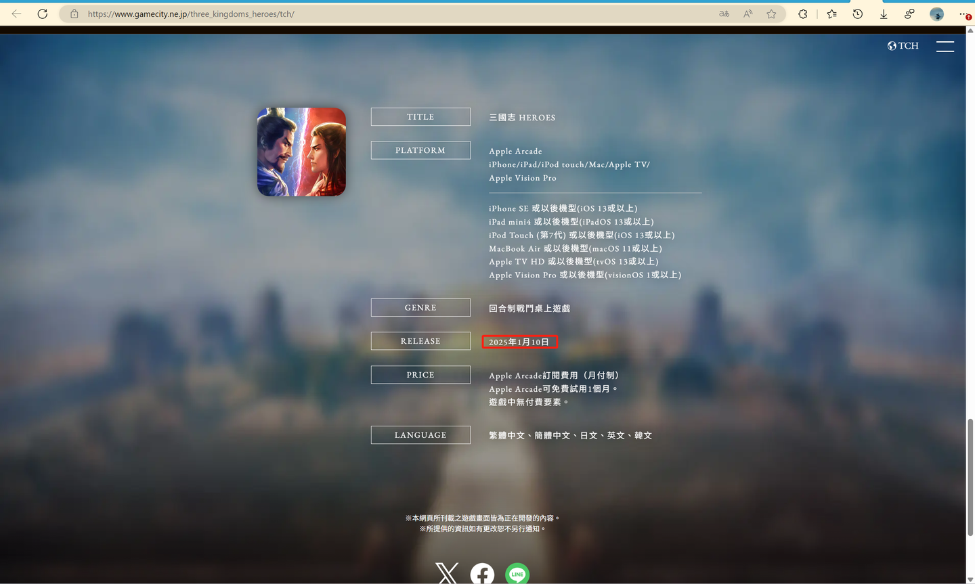The width and height of the screenshot is (975, 584).
Task: Reload the current page
Action: point(43,14)
